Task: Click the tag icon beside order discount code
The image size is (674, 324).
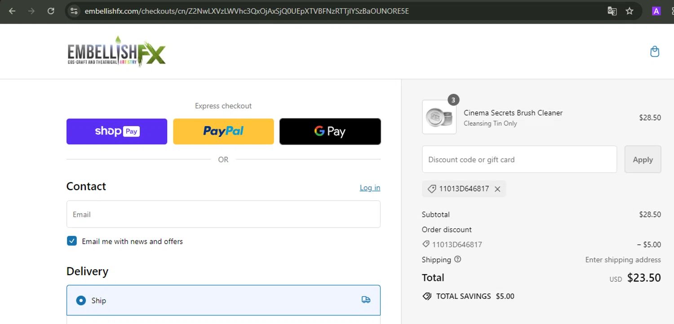Action: pyautogui.click(x=426, y=245)
